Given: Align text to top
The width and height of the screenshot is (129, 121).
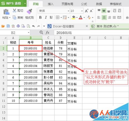Looking at the screenshot, I should pos(99,11).
